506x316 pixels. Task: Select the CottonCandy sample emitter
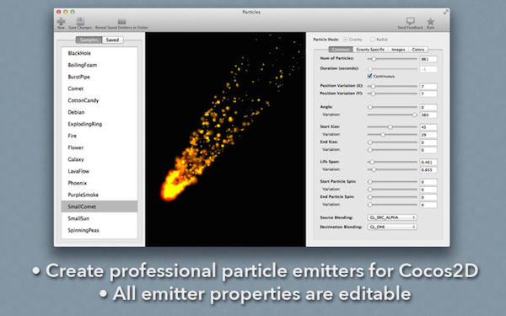point(100,100)
